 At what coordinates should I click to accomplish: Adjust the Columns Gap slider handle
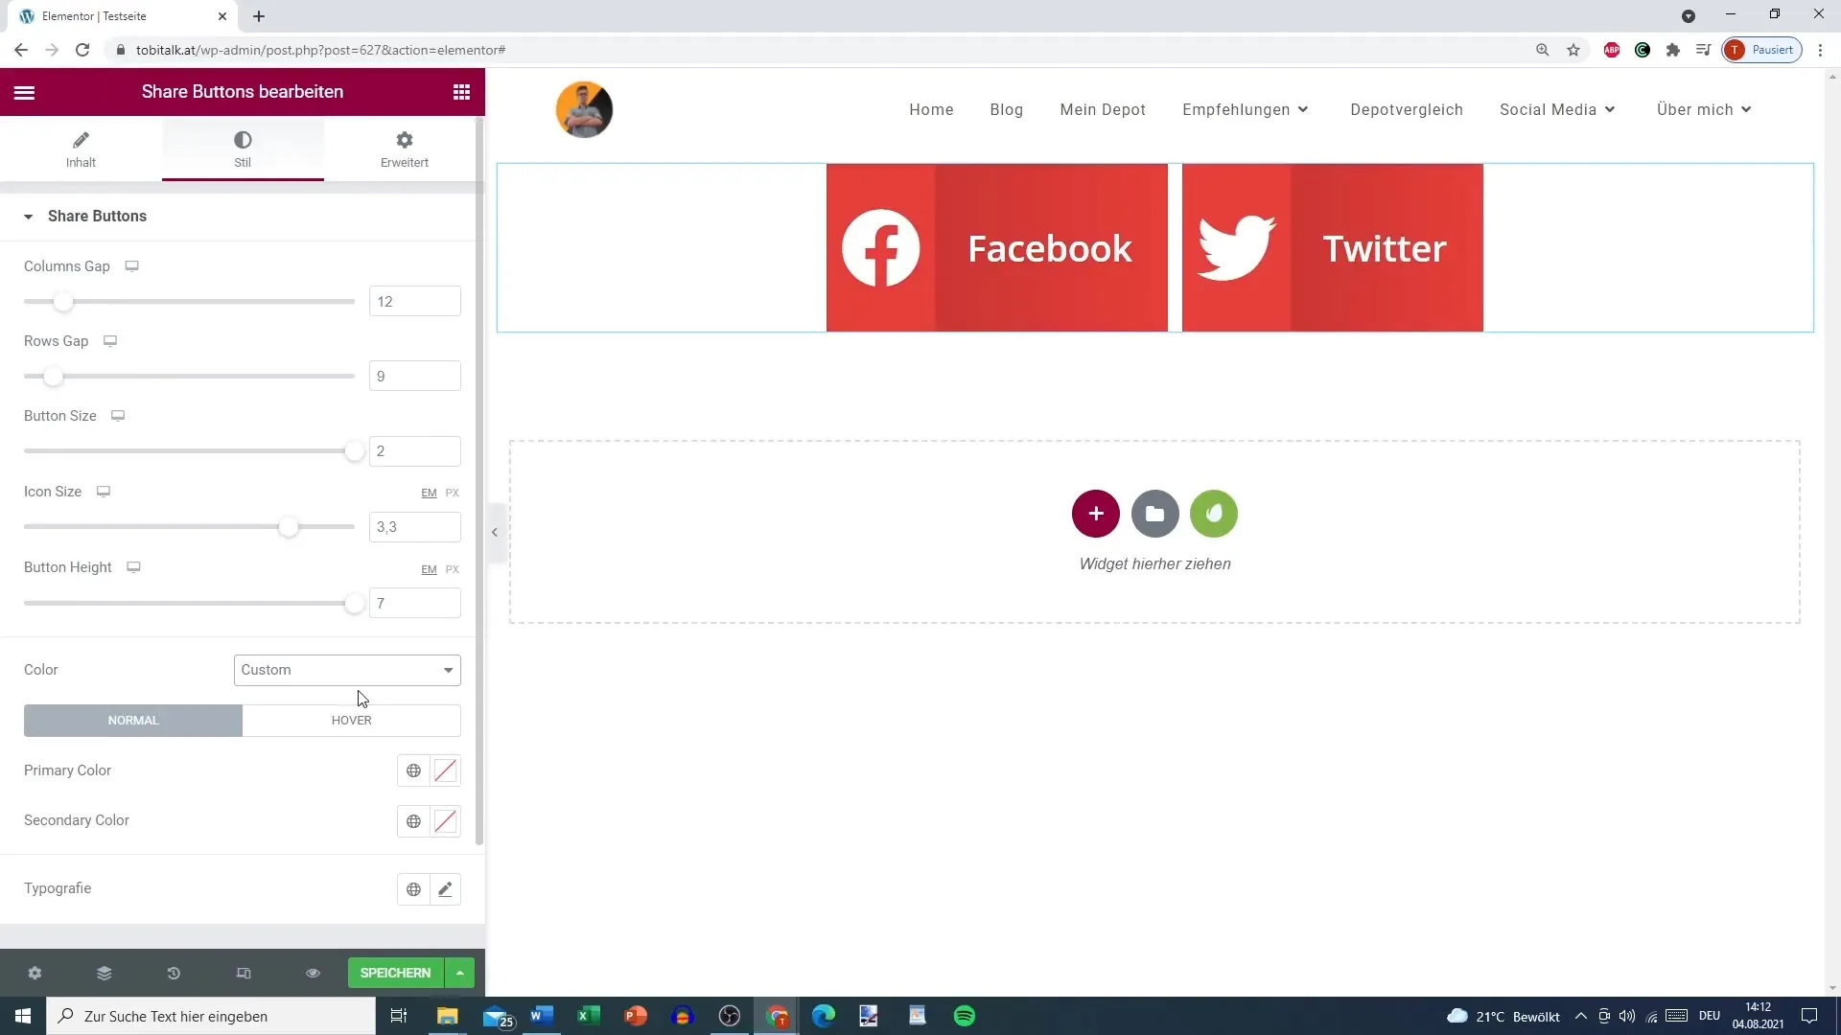63,302
